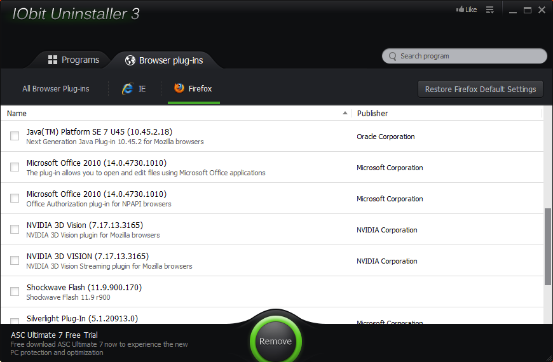Viewport: 553px width, 362px height.
Task: Select 'Next Generation Java Plug-in' description text
Action: (x=115, y=142)
